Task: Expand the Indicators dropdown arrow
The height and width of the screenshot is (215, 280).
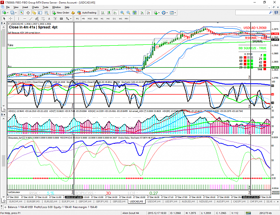Action: [159, 13]
